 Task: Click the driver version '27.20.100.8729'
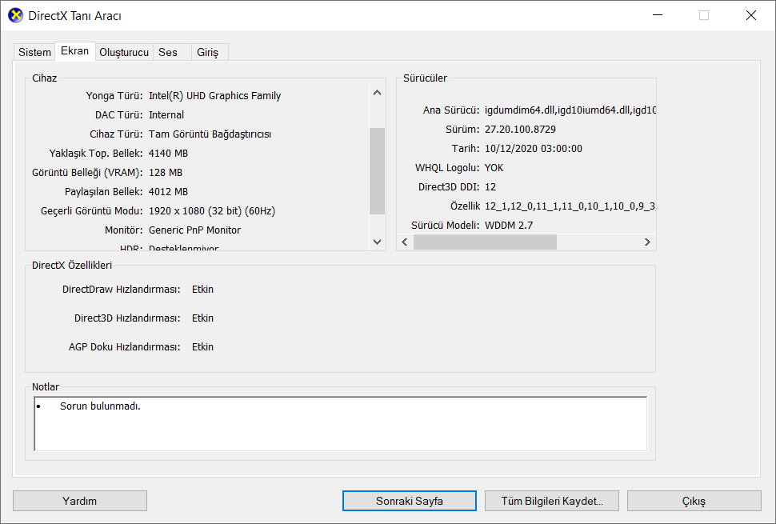(x=520, y=129)
